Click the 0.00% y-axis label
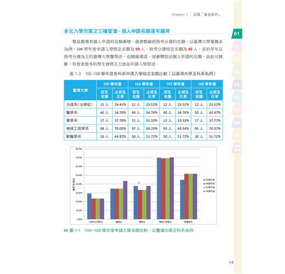 tap(79, 219)
